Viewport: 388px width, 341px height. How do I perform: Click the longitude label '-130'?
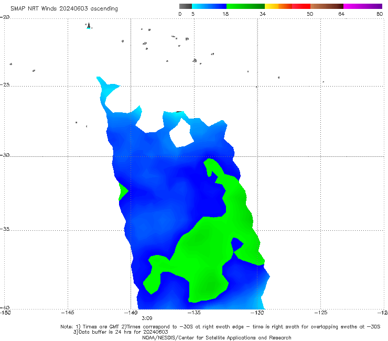click(257, 313)
